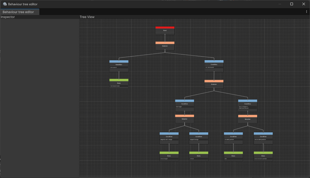
Task: Click the 'target is not in range' Condition
Action: (x=169, y=137)
